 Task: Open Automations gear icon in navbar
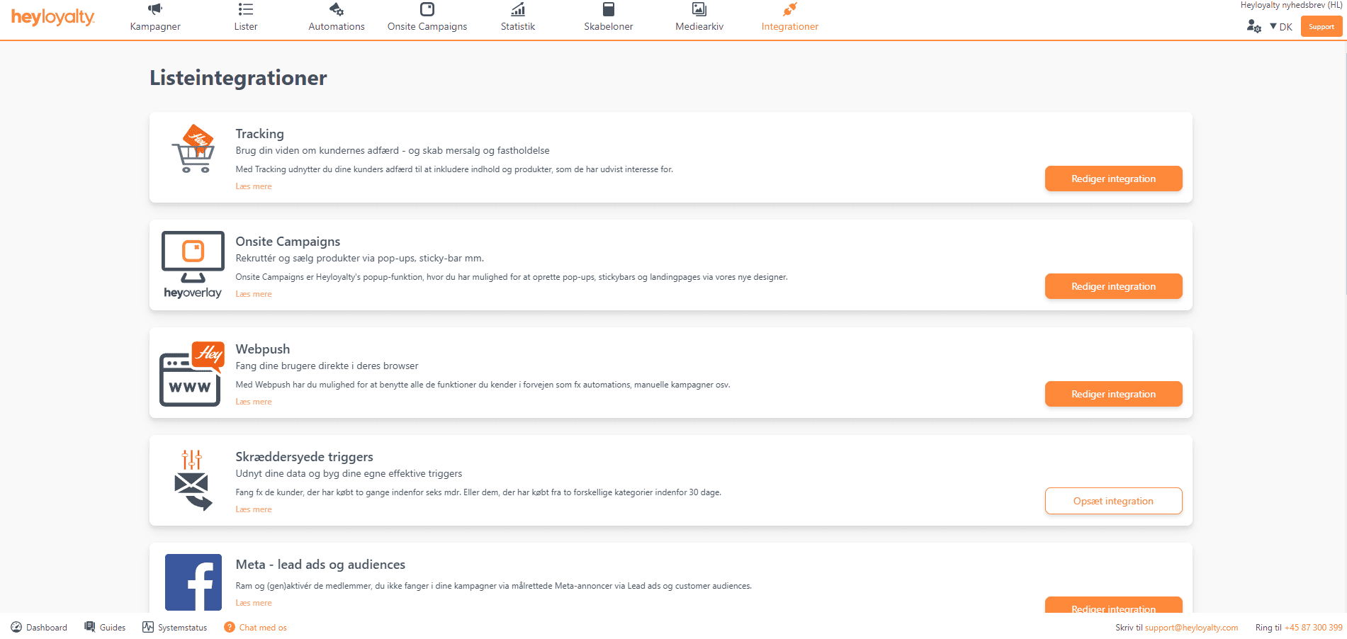[x=337, y=9]
